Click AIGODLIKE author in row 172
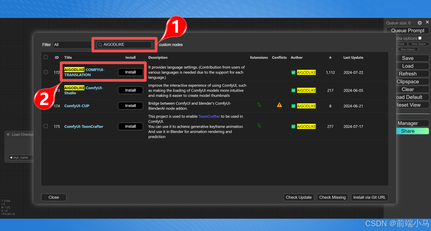Viewport: 431px width, 231px height. (x=306, y=73)
